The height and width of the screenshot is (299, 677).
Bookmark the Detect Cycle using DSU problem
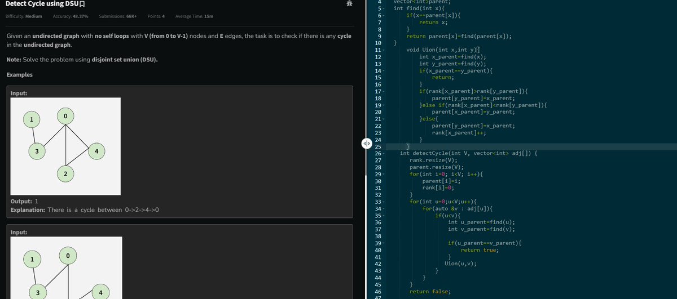tap(82, 4)
